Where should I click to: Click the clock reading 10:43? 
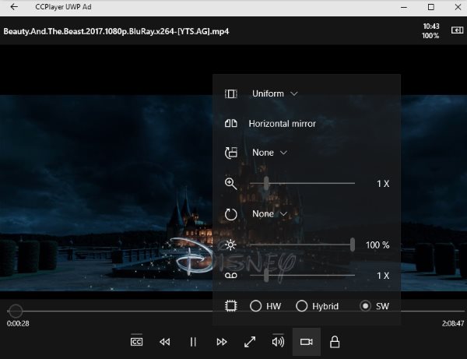tap(431, 26)
